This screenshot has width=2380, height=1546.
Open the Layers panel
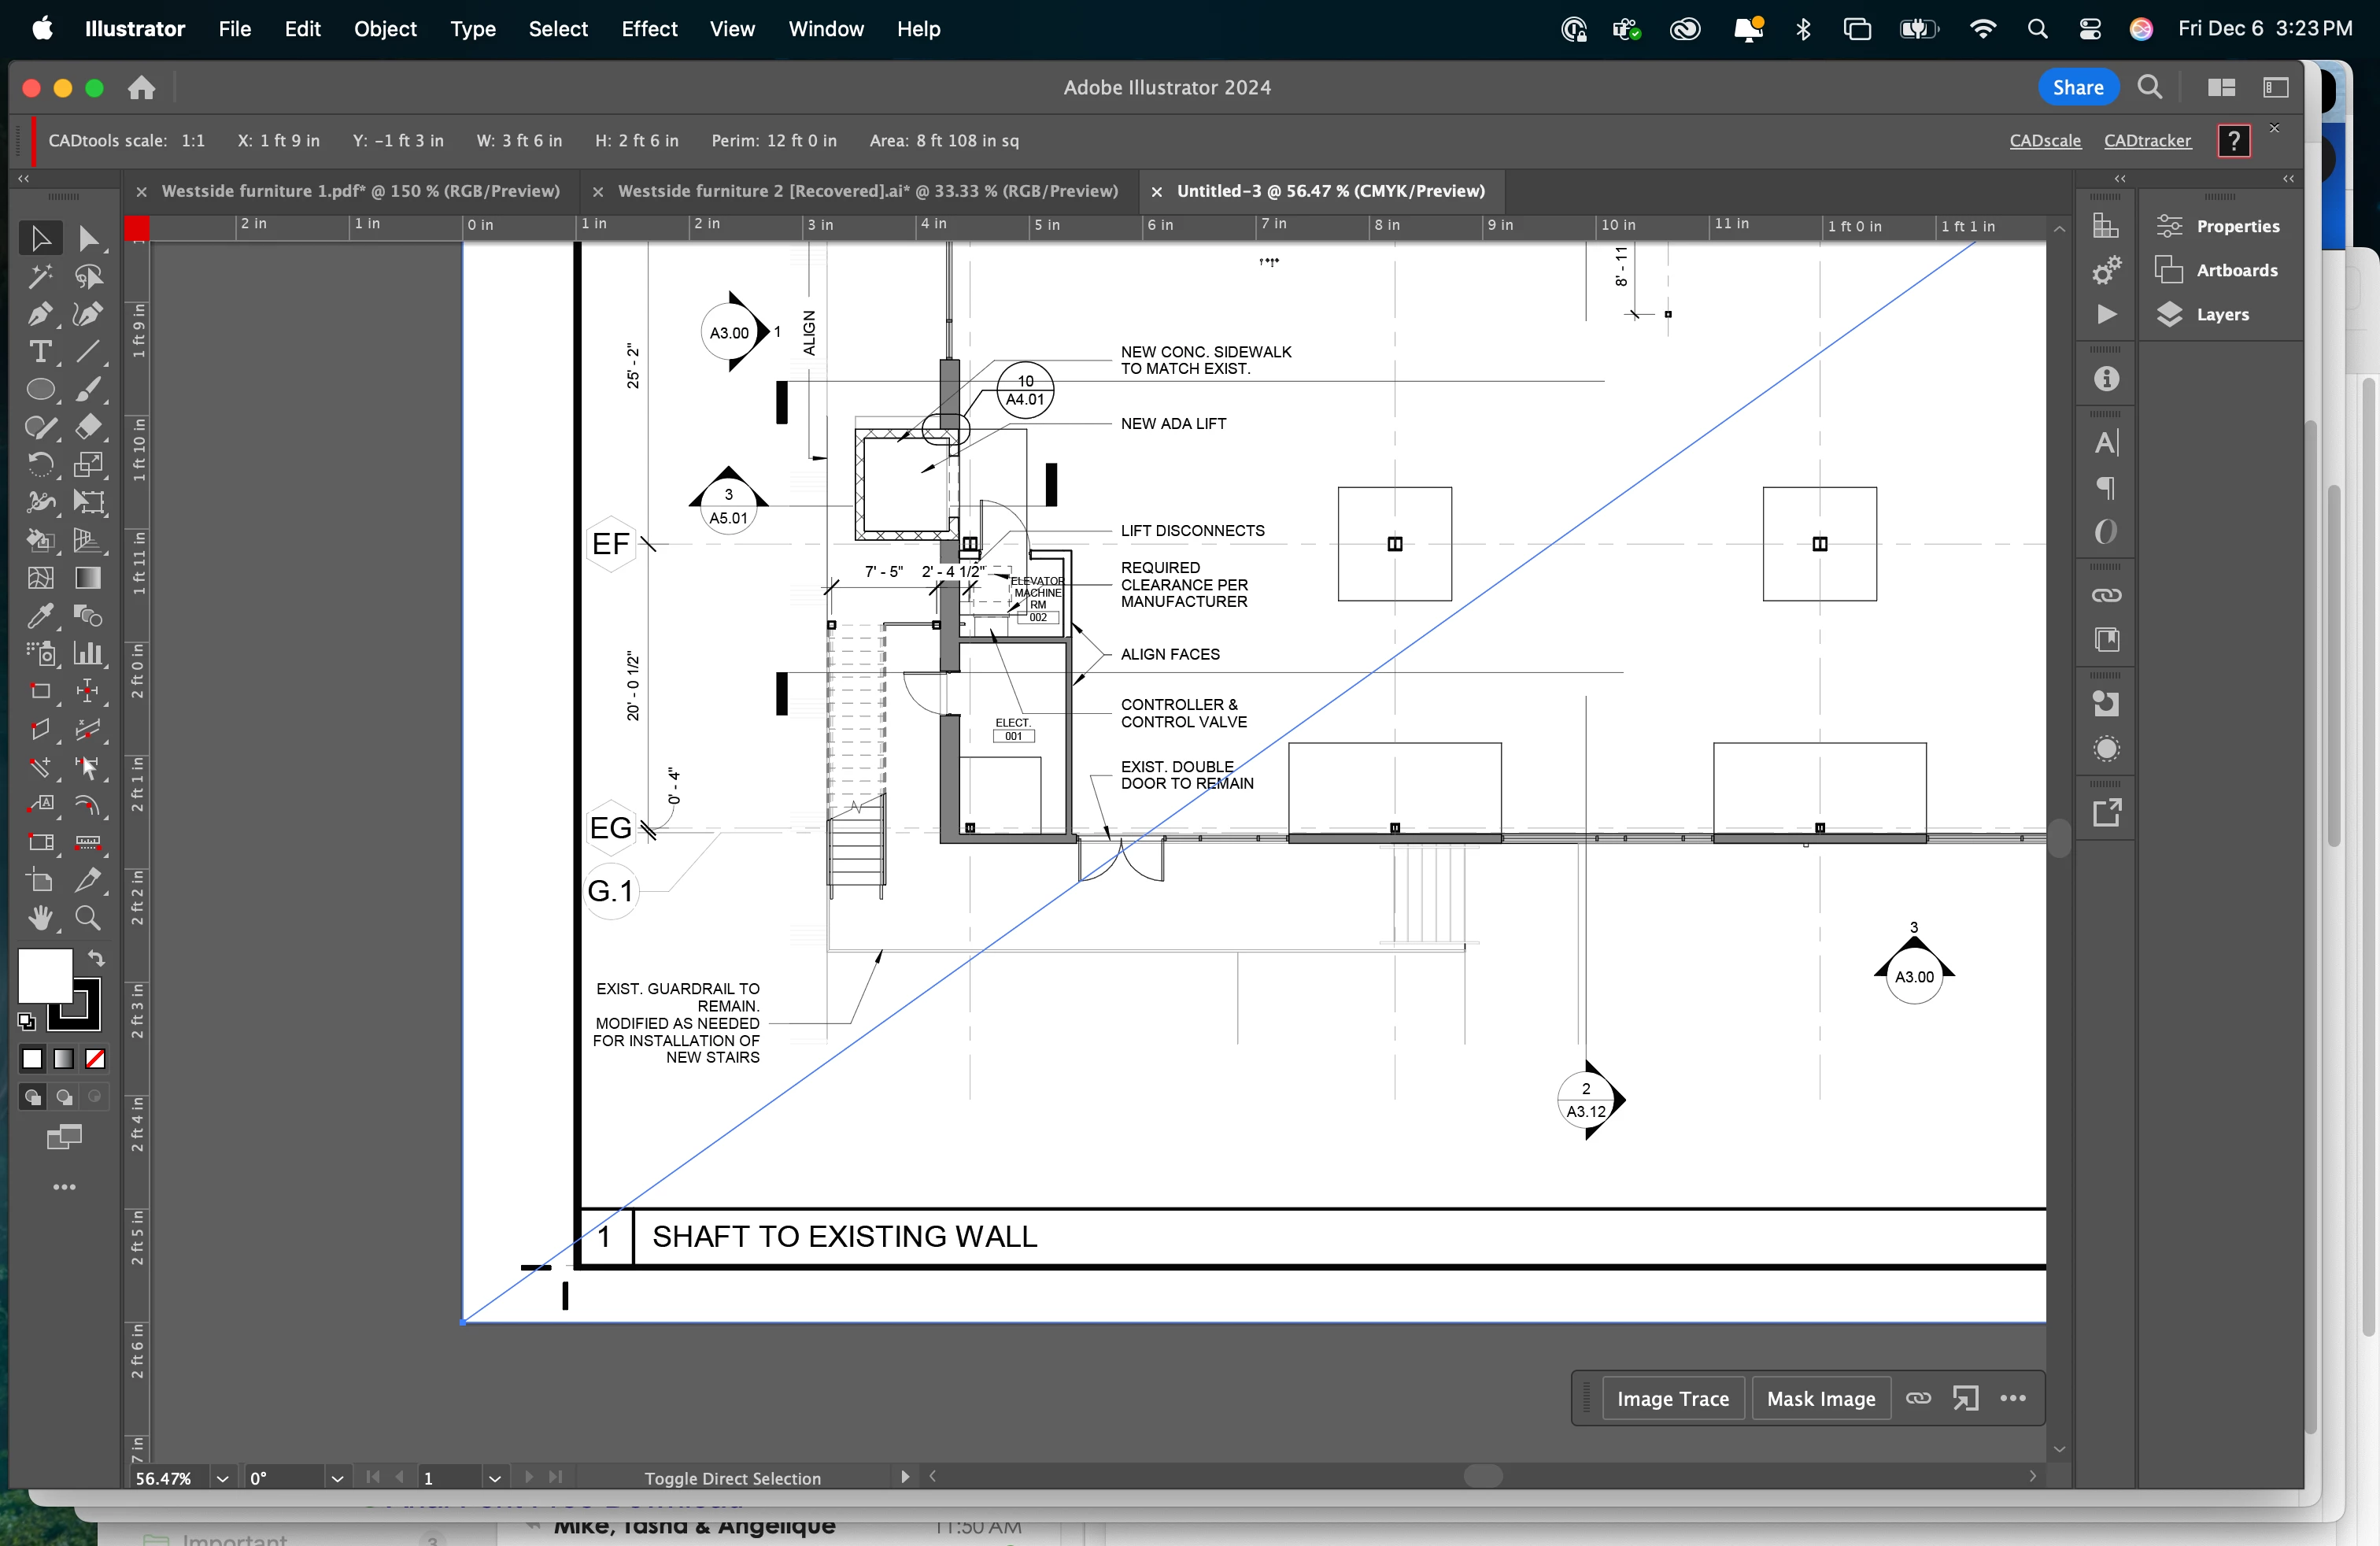[x=2221, y=314]
